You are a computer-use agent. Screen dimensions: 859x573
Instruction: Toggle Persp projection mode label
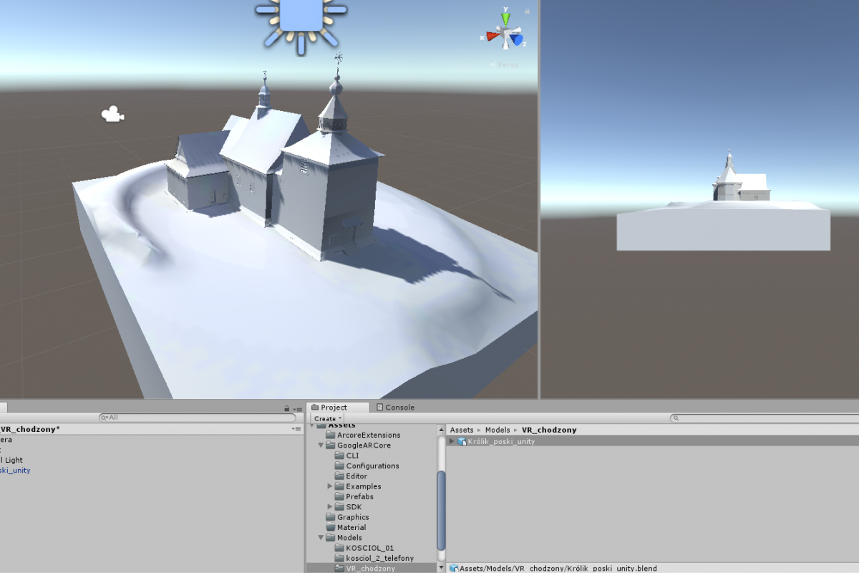tap(508, 65)
